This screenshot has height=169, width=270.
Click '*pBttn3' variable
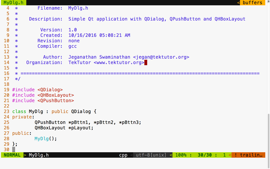click(x=129, y=122)
